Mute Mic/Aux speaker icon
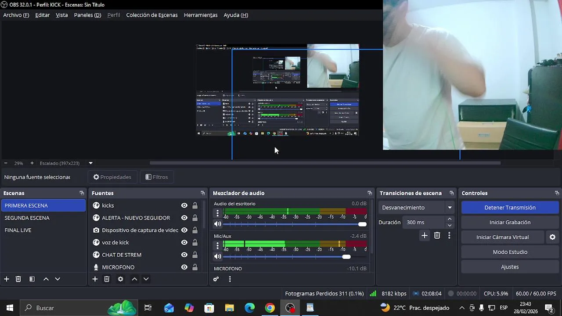The image size is (562, 316). [x=217, y=256]
